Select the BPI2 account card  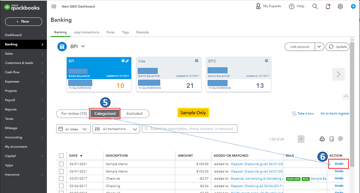point(239,74)
